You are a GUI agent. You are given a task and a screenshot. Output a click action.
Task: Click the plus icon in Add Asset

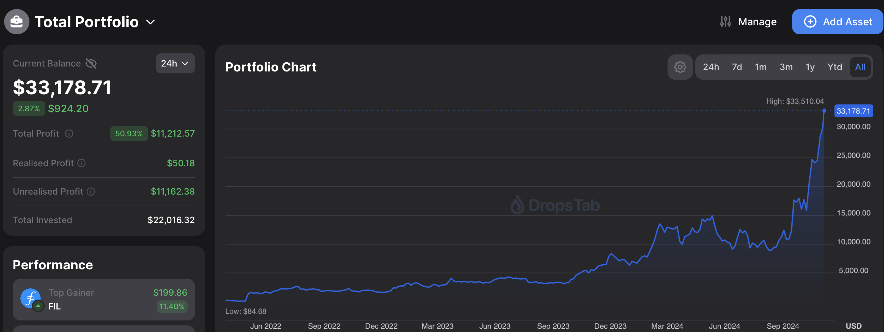click(x=810, y=22)
